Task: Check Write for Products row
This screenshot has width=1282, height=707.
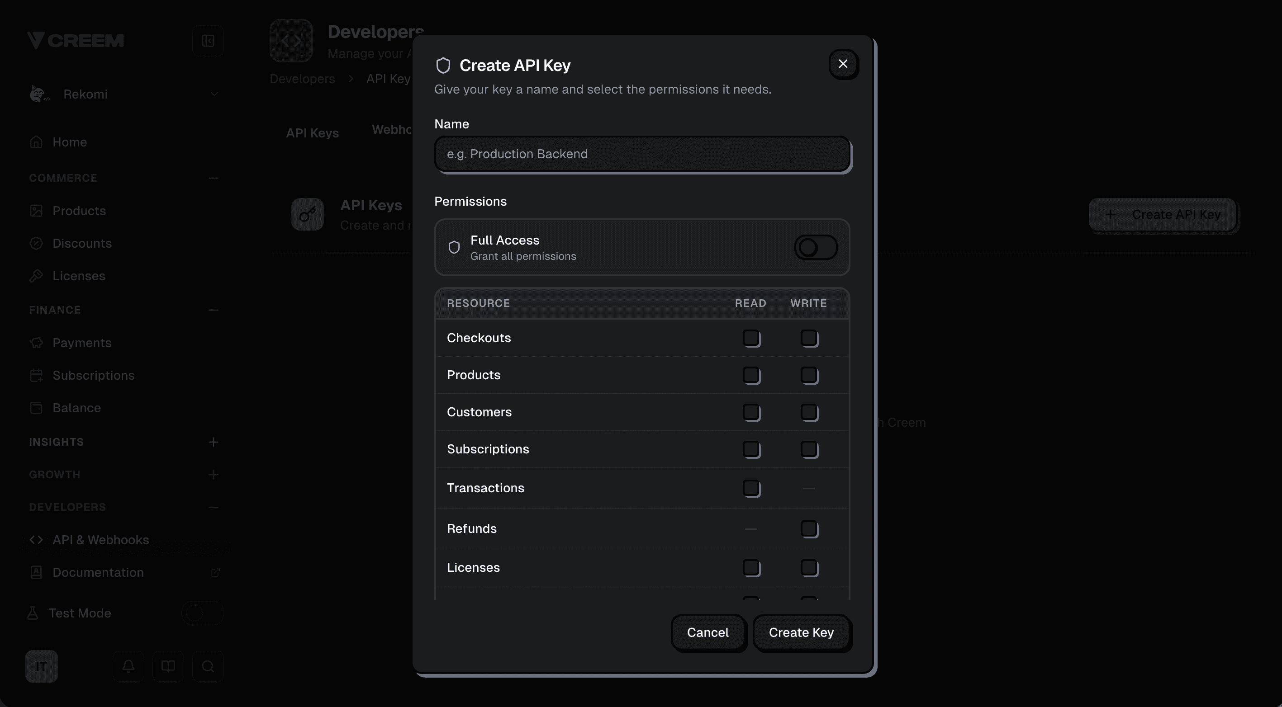Action: [809, 375]
